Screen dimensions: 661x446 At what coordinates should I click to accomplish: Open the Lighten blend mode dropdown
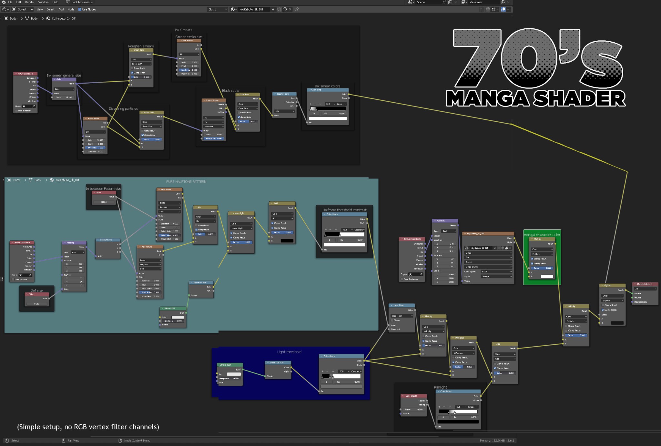pos(613,300)
